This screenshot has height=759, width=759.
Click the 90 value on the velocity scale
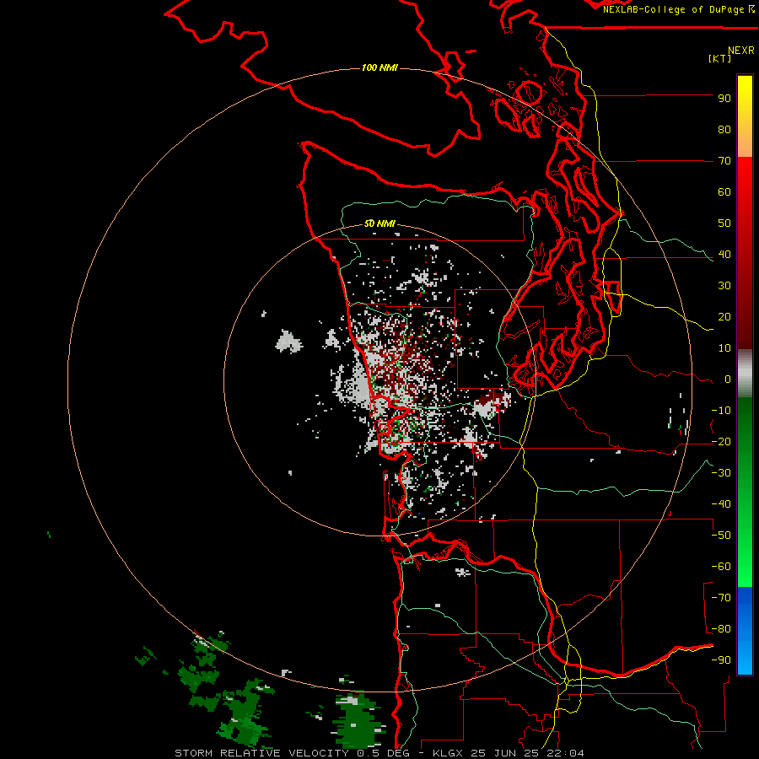[x=724, y=99]
